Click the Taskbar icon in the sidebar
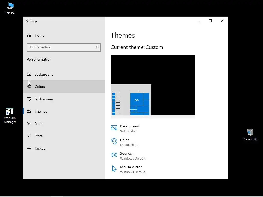This screenshot has height=197, width=263. 29,148
